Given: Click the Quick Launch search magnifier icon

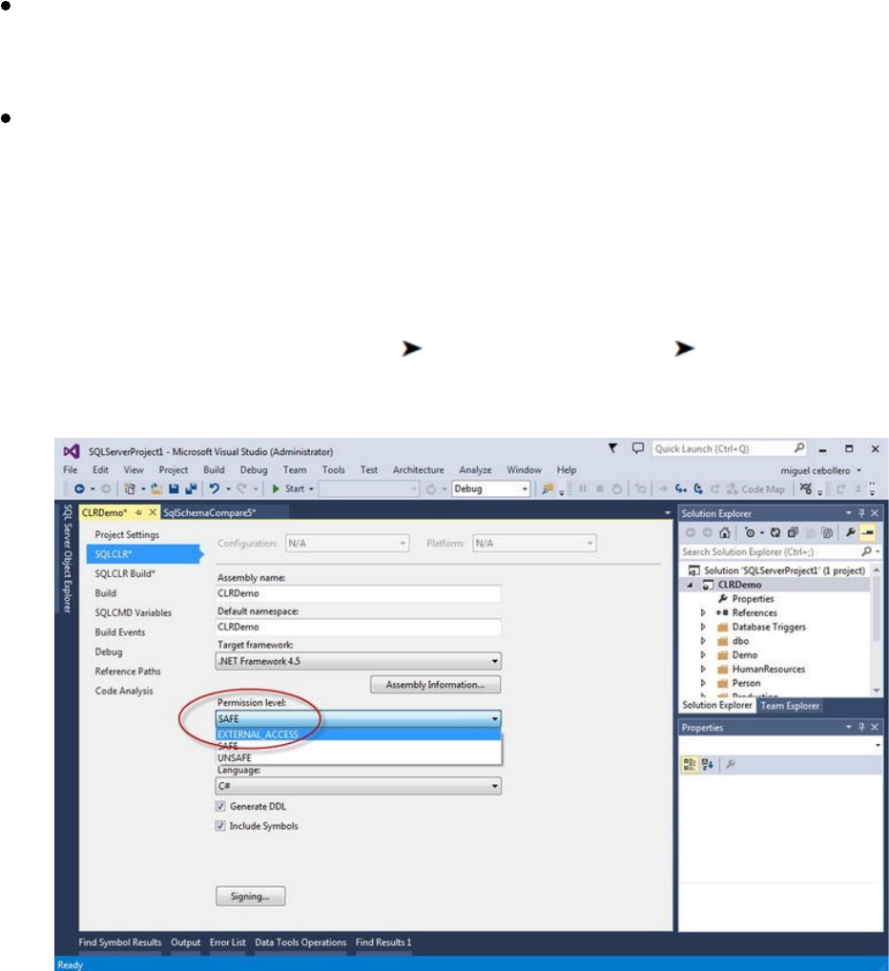Looking at the screenshot, I should [799, 447].
